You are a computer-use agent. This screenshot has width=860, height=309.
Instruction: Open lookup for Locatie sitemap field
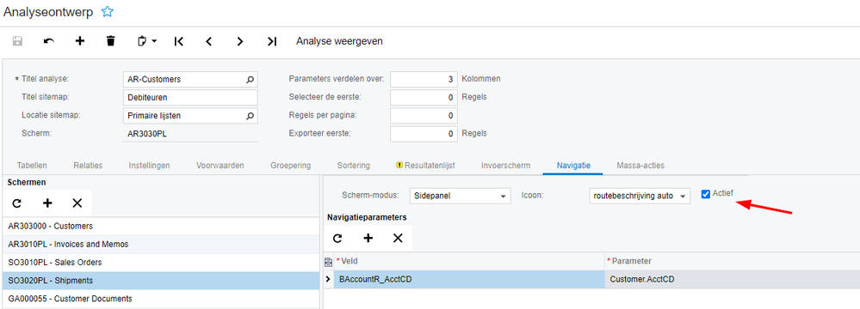click(251, 115)
